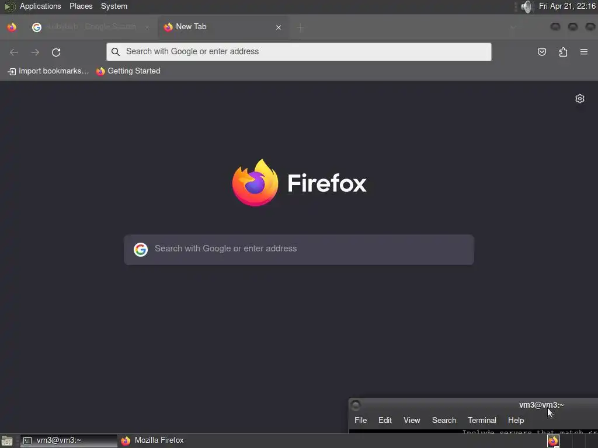Close the Firefox window
This screenshot has width=598, height=448.
pyautogui.click(x=590, y=26)
